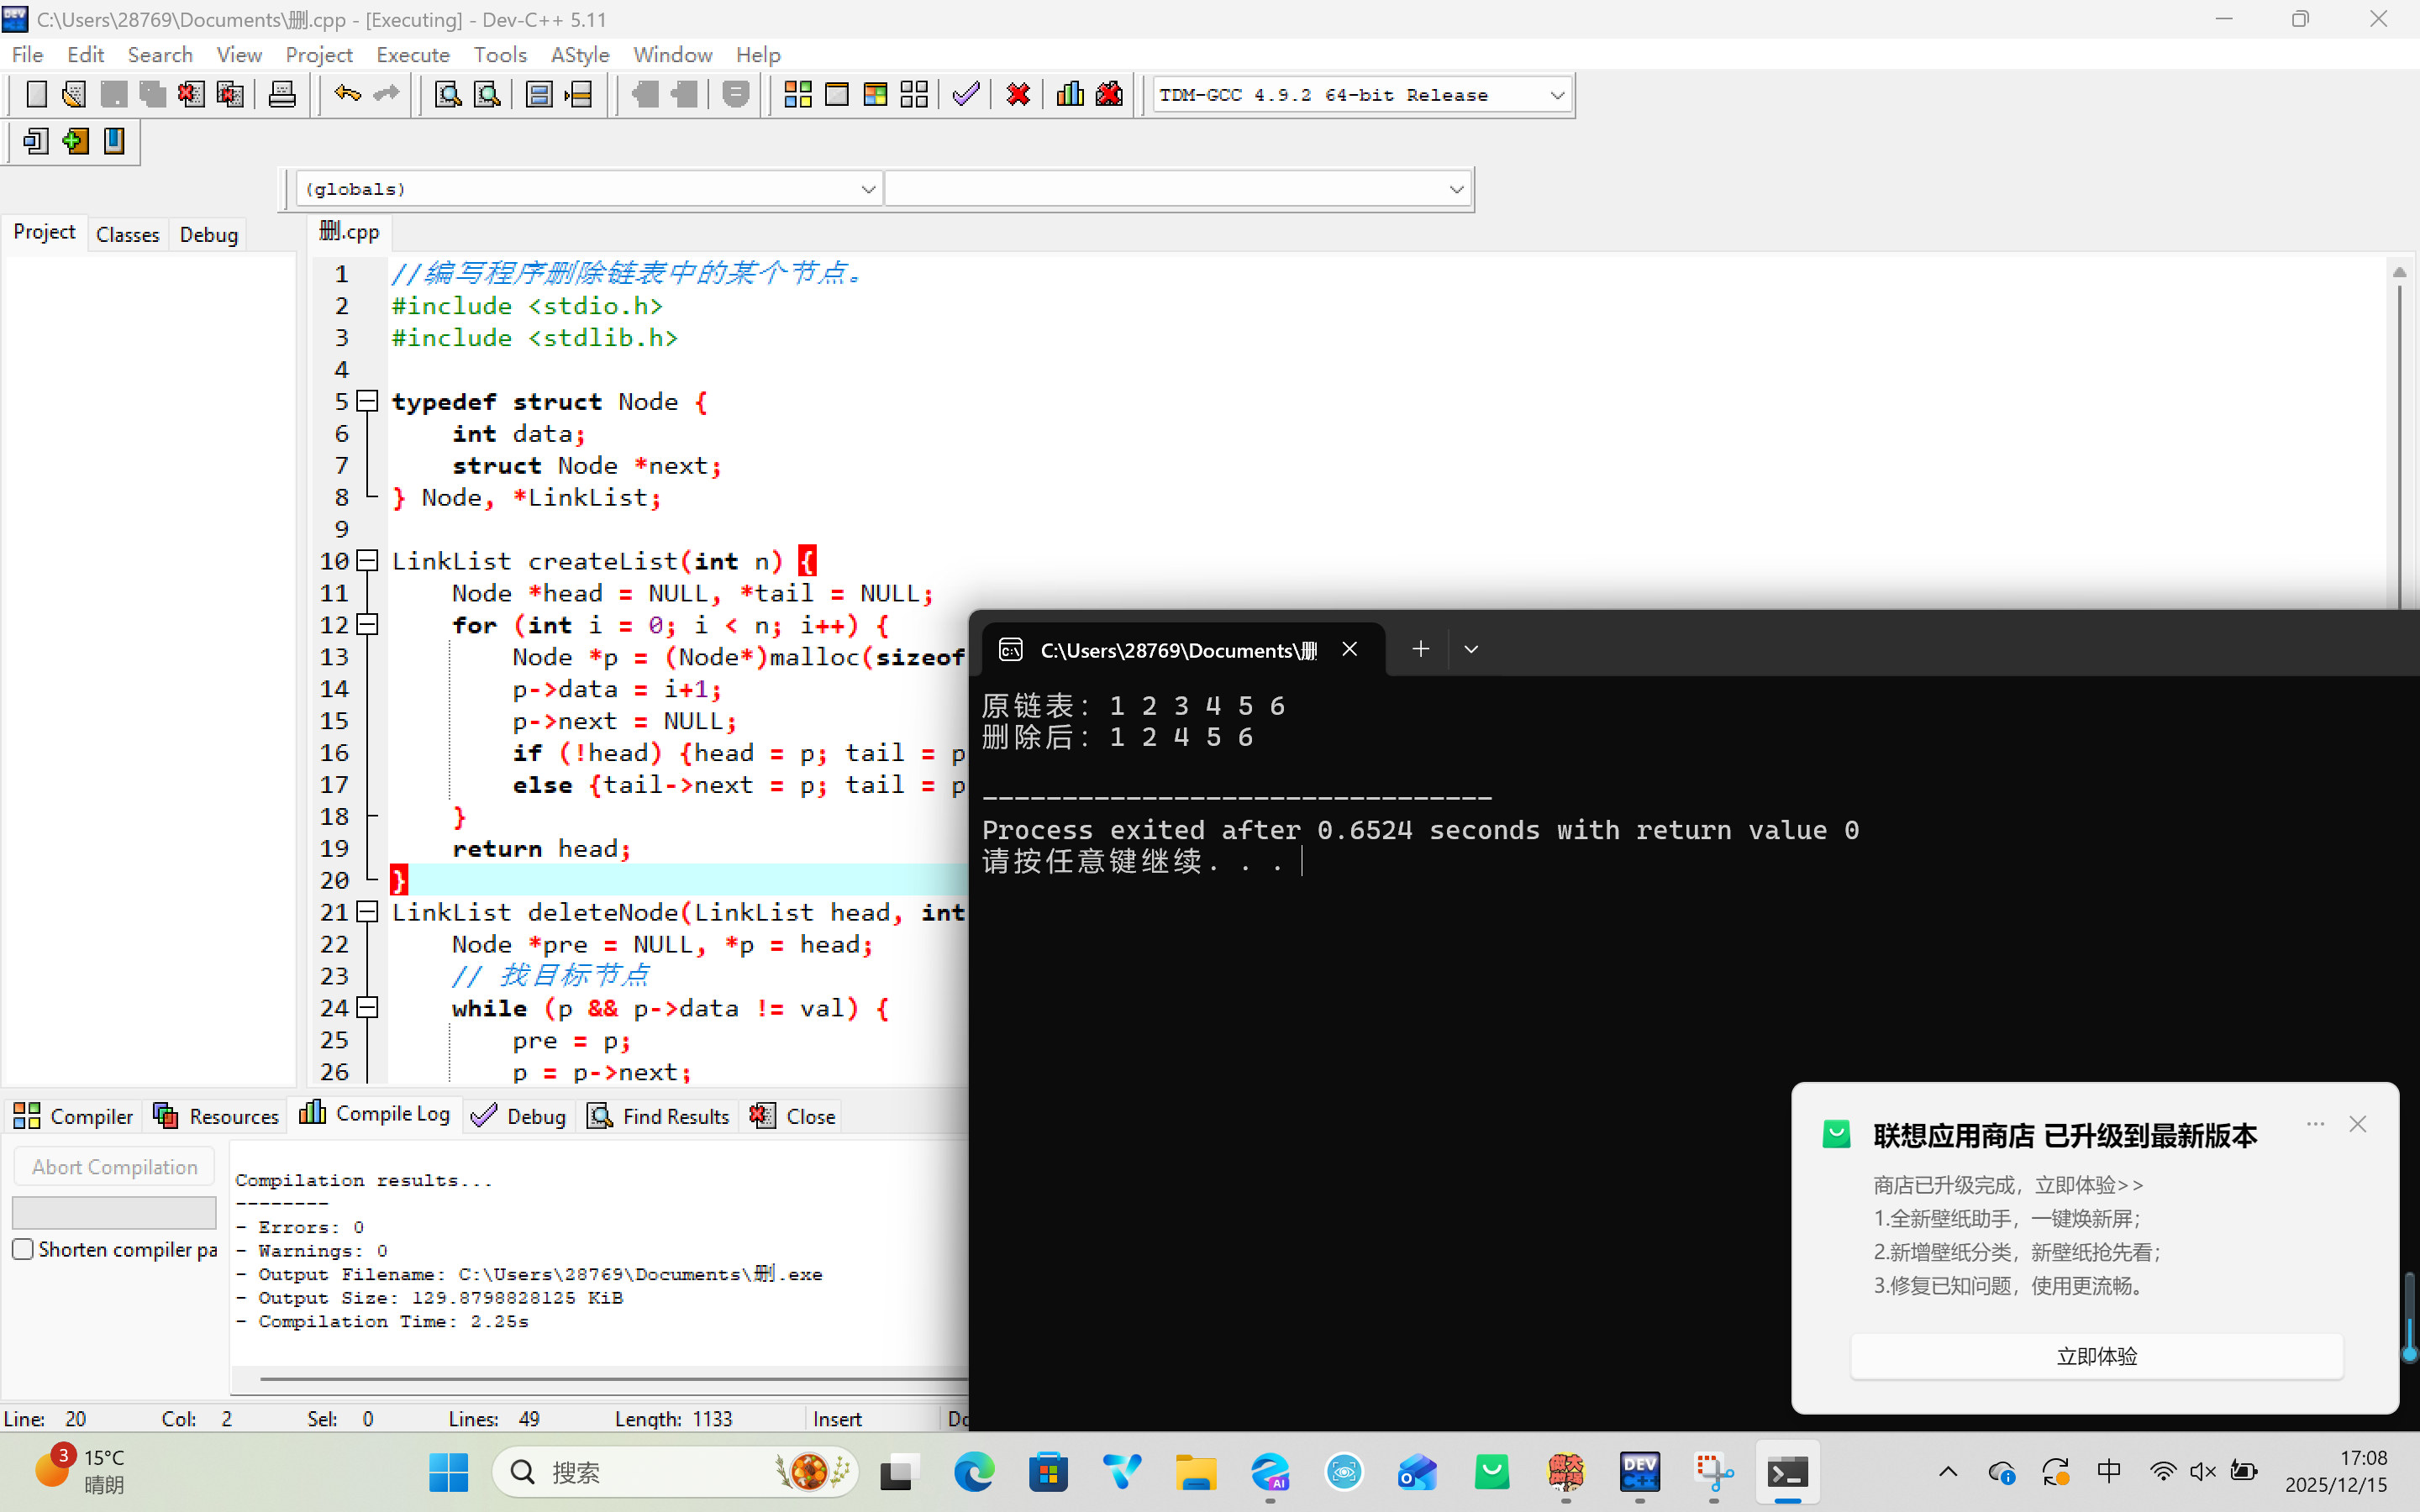Open the Execute menu

[412, 55]
